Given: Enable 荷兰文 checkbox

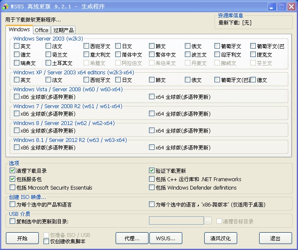Looking at the screenshot, I should (49, 54).
